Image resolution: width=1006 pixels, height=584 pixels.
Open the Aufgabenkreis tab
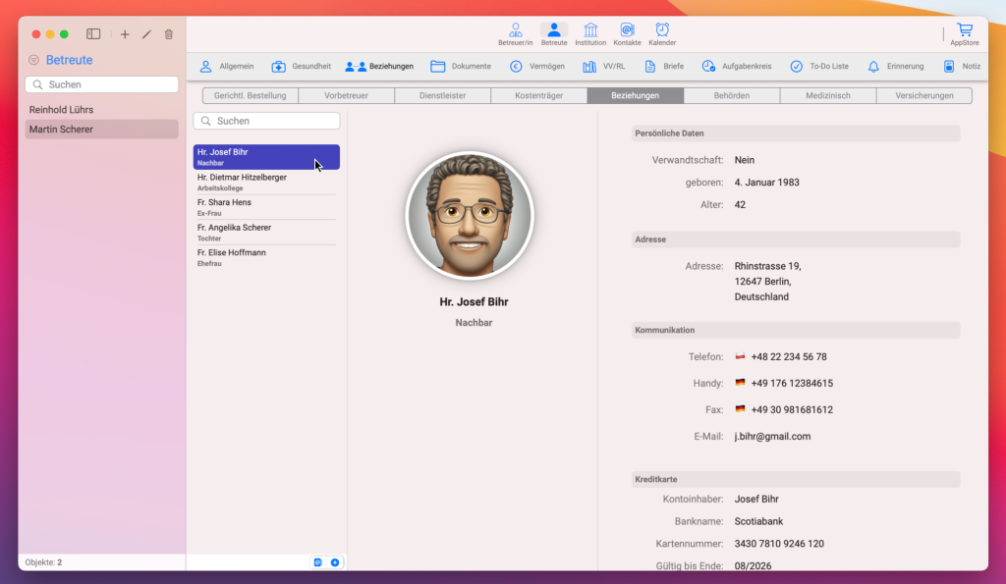[737, 66]
